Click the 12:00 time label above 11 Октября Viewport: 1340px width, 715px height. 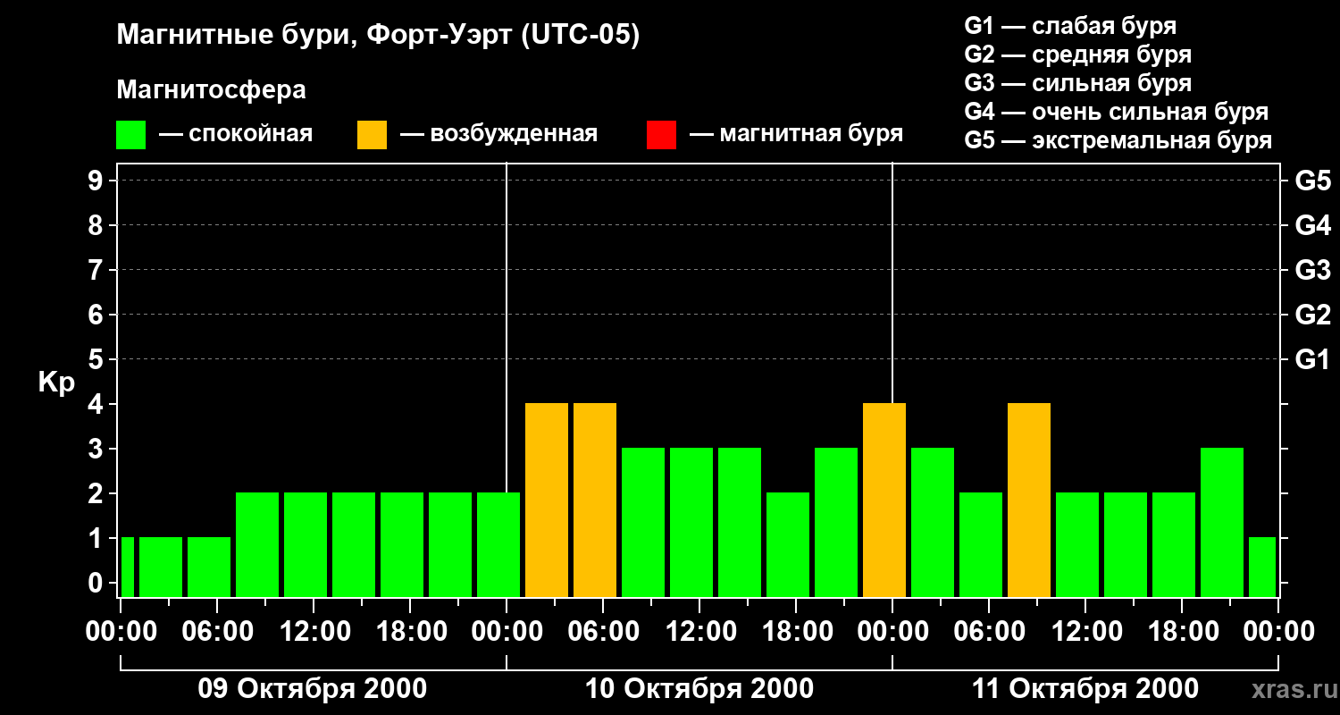point(1085,631)
